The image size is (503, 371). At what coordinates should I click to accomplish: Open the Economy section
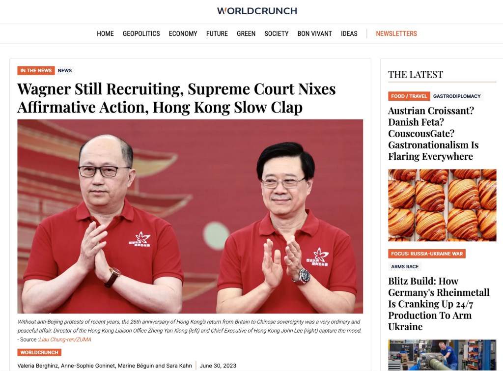point(183,34)
